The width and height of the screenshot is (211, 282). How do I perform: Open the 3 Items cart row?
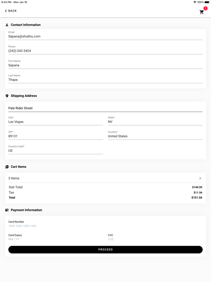(x=105, y=178)
